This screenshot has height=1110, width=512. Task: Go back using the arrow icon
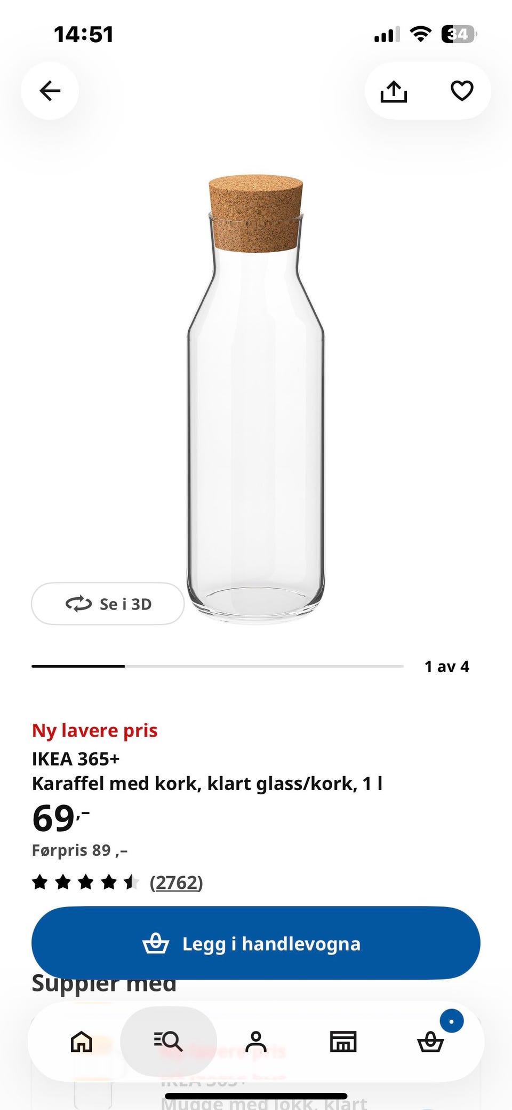(50, 91)
